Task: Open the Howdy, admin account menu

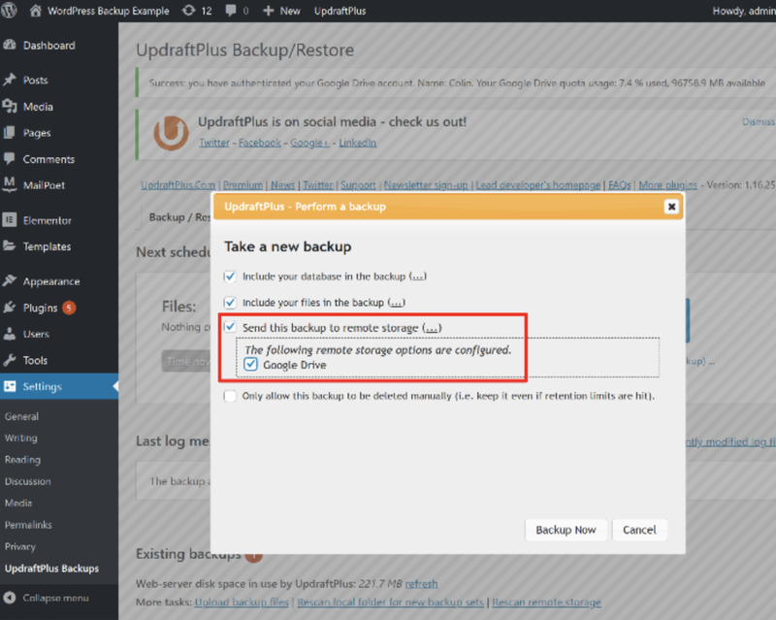Action: (744, 11)
